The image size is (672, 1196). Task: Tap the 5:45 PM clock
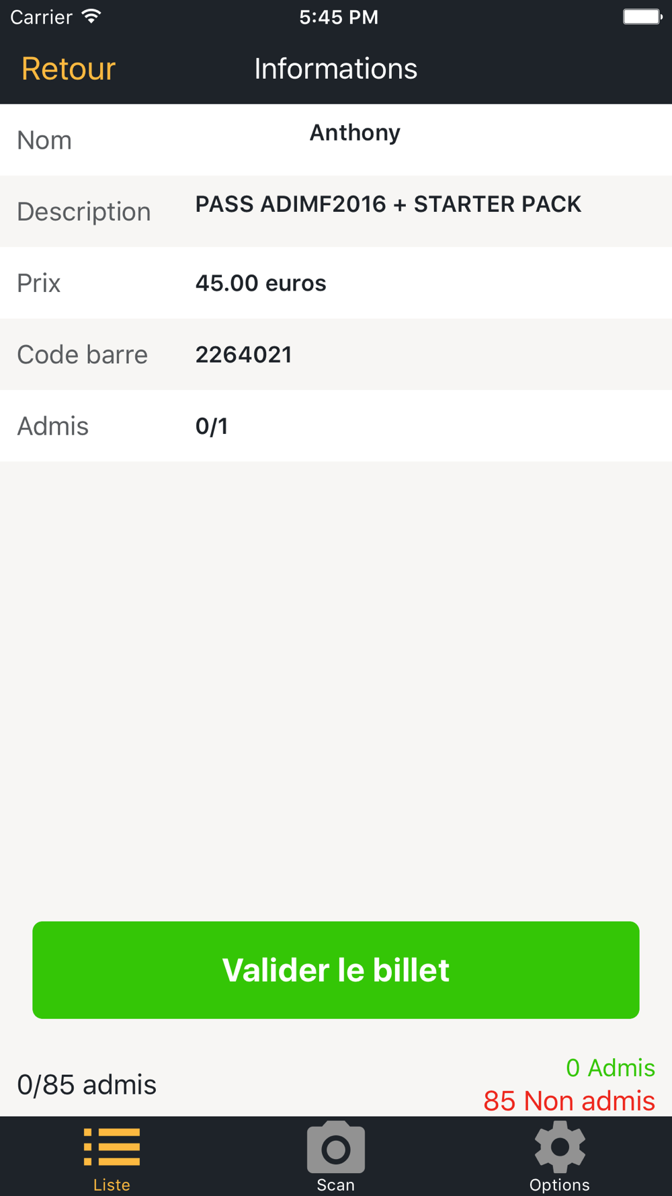339,17
